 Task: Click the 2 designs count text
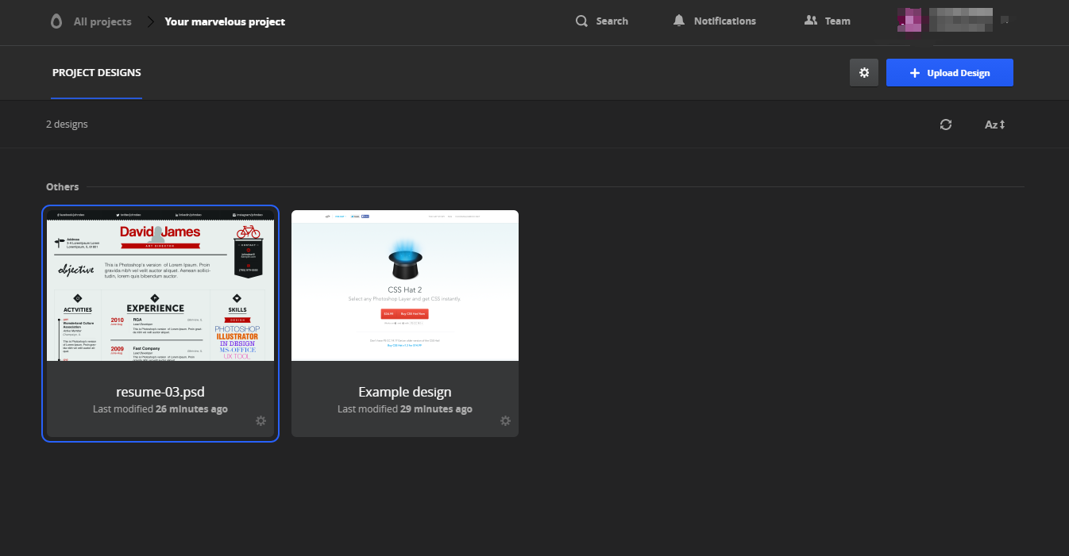(x=67, y=125)
